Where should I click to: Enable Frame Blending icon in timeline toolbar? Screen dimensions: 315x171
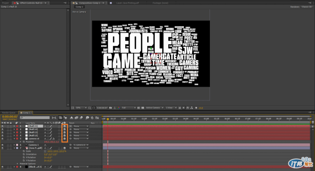76,118
